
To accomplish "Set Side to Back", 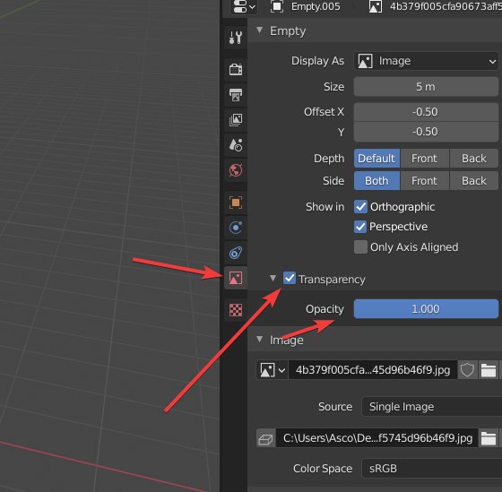I will pos(474,181).
